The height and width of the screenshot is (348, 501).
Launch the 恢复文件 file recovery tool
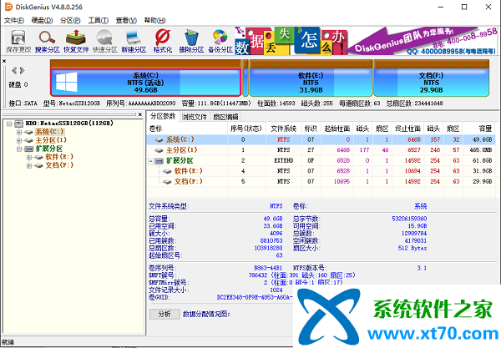coord(76,41)
